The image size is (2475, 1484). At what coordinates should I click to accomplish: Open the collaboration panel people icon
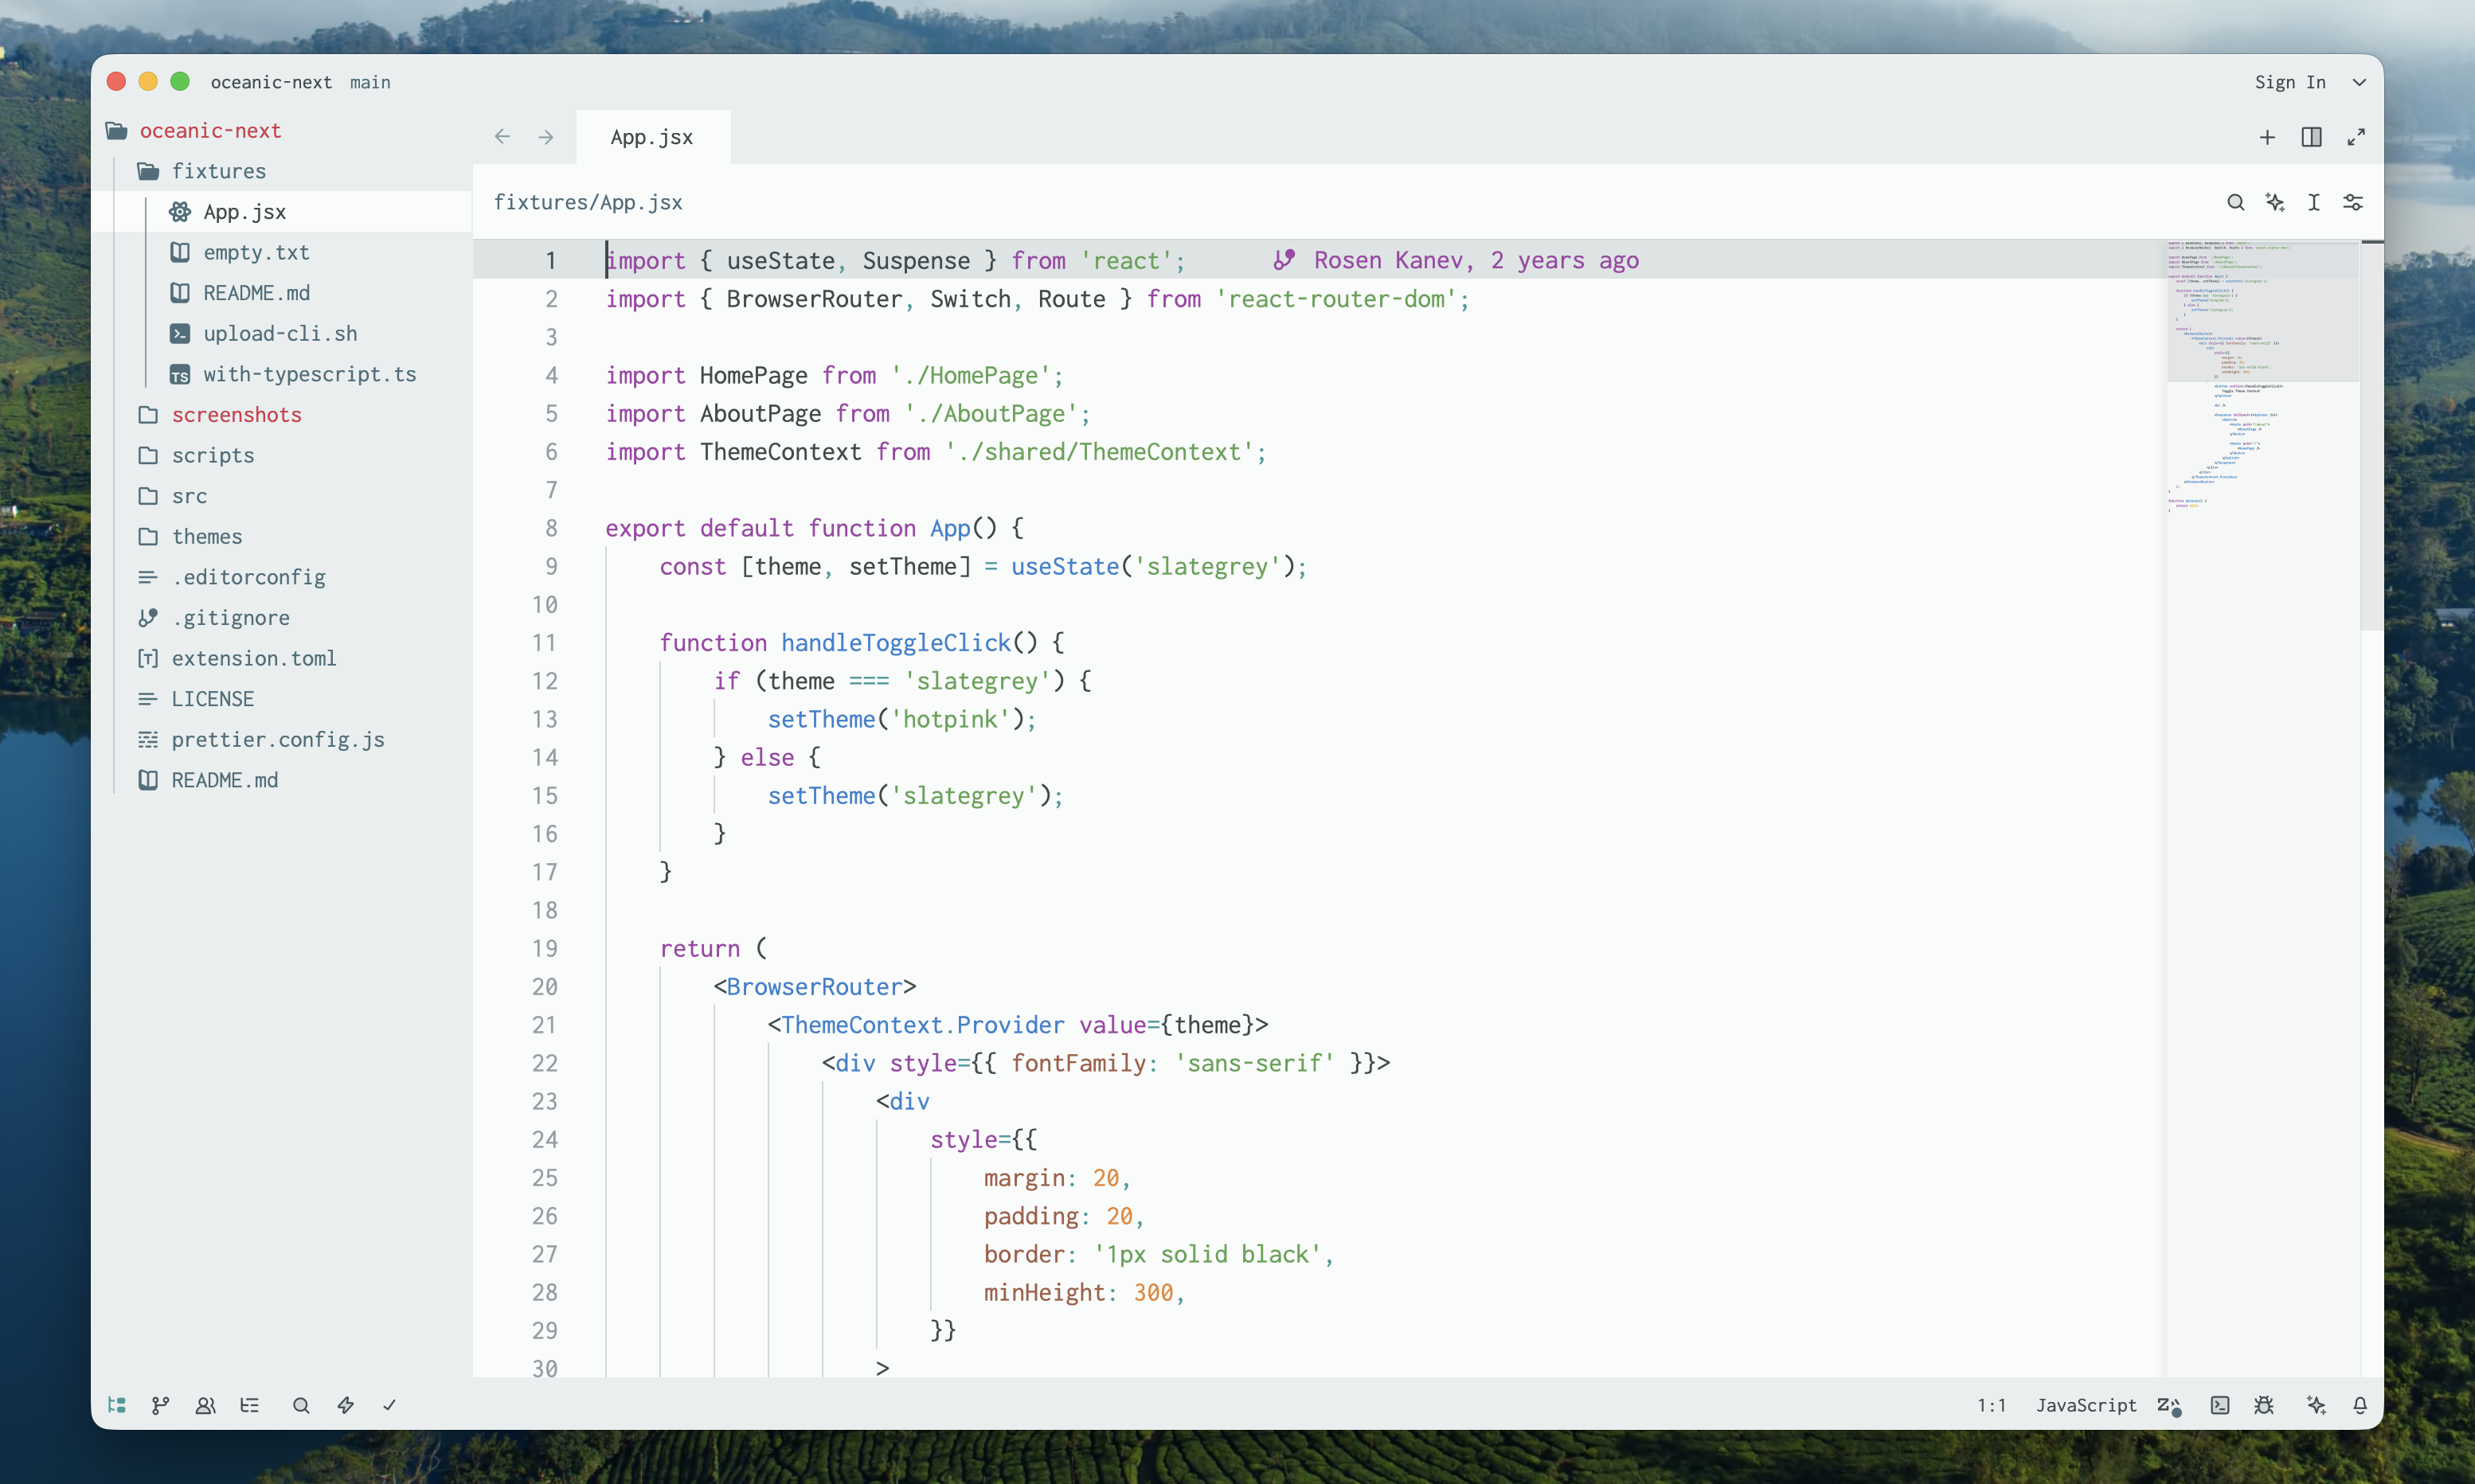[205, 1405]
